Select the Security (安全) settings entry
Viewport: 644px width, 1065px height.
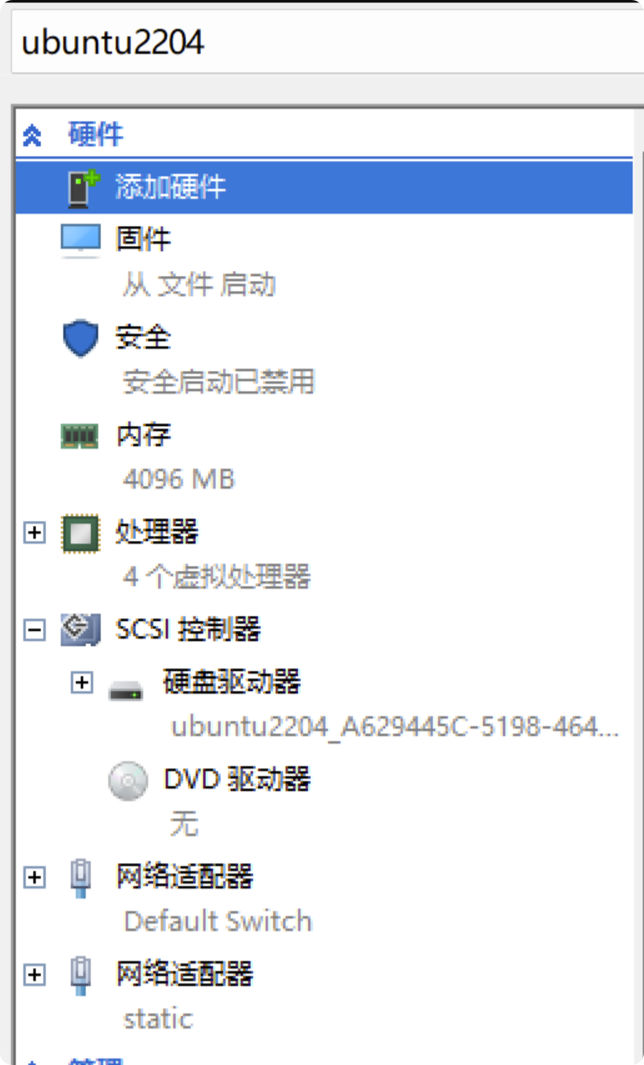[x=324, y=360]
